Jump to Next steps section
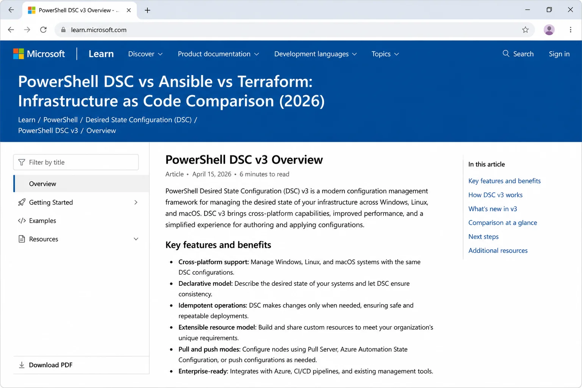This screenshot has height=388, width=582. click(483, 236)
